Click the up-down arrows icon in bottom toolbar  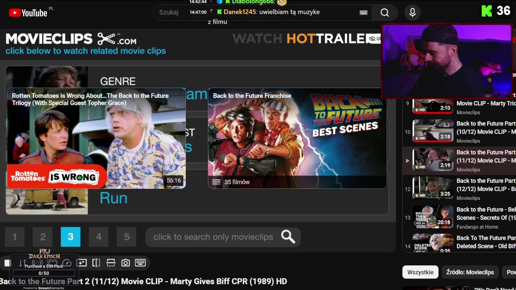pyautogui.click(x=23, y=263)
